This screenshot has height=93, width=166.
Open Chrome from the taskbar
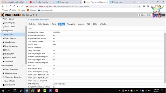click(x=27, y=91)
